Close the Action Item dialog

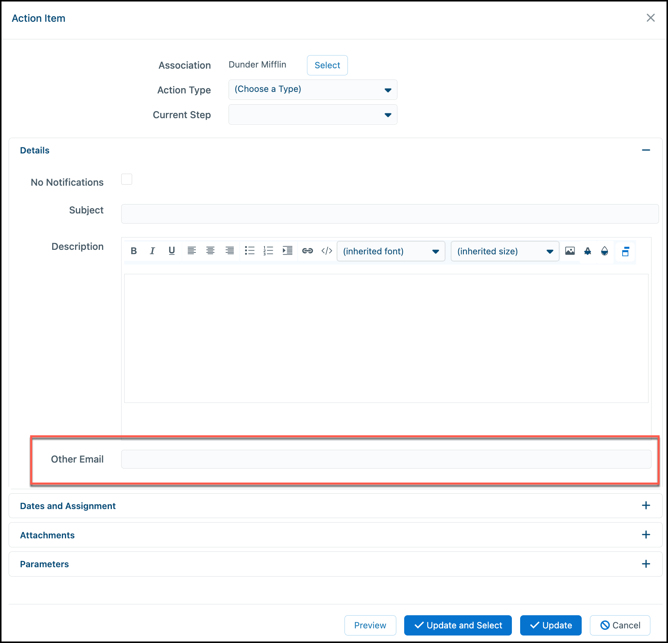[x=651, y=18]
